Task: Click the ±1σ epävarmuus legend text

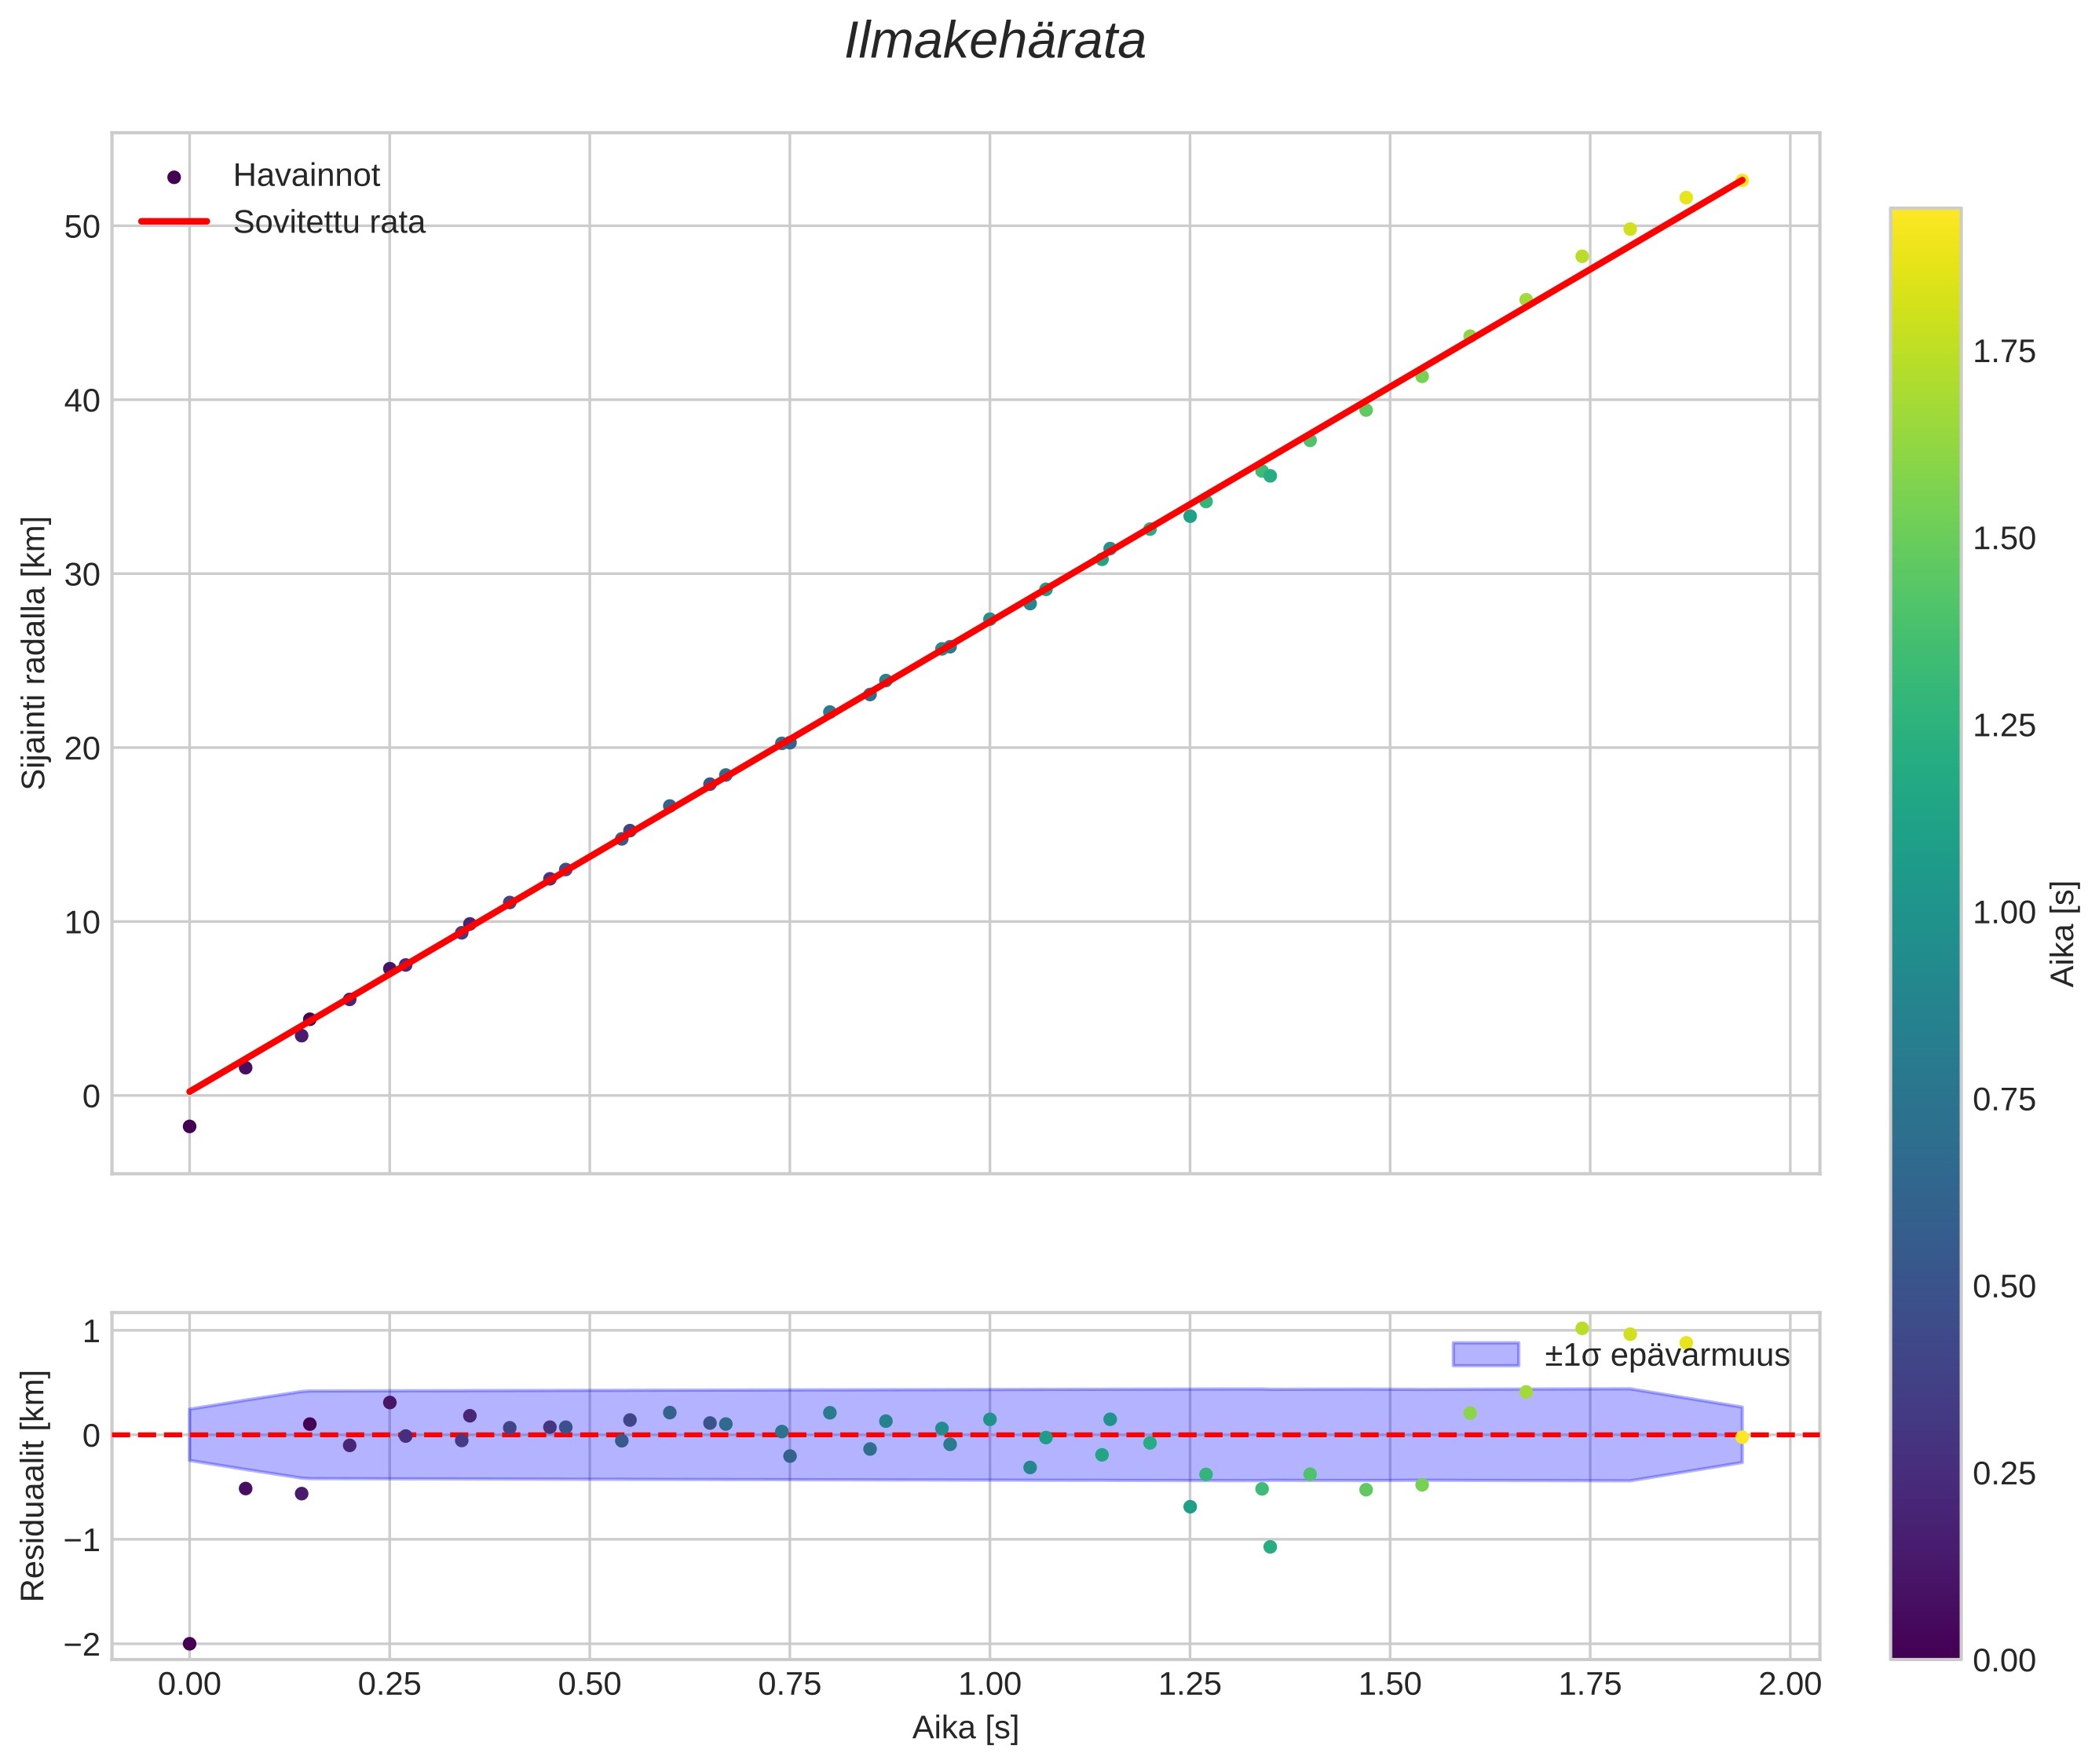Action: 1666,1355
